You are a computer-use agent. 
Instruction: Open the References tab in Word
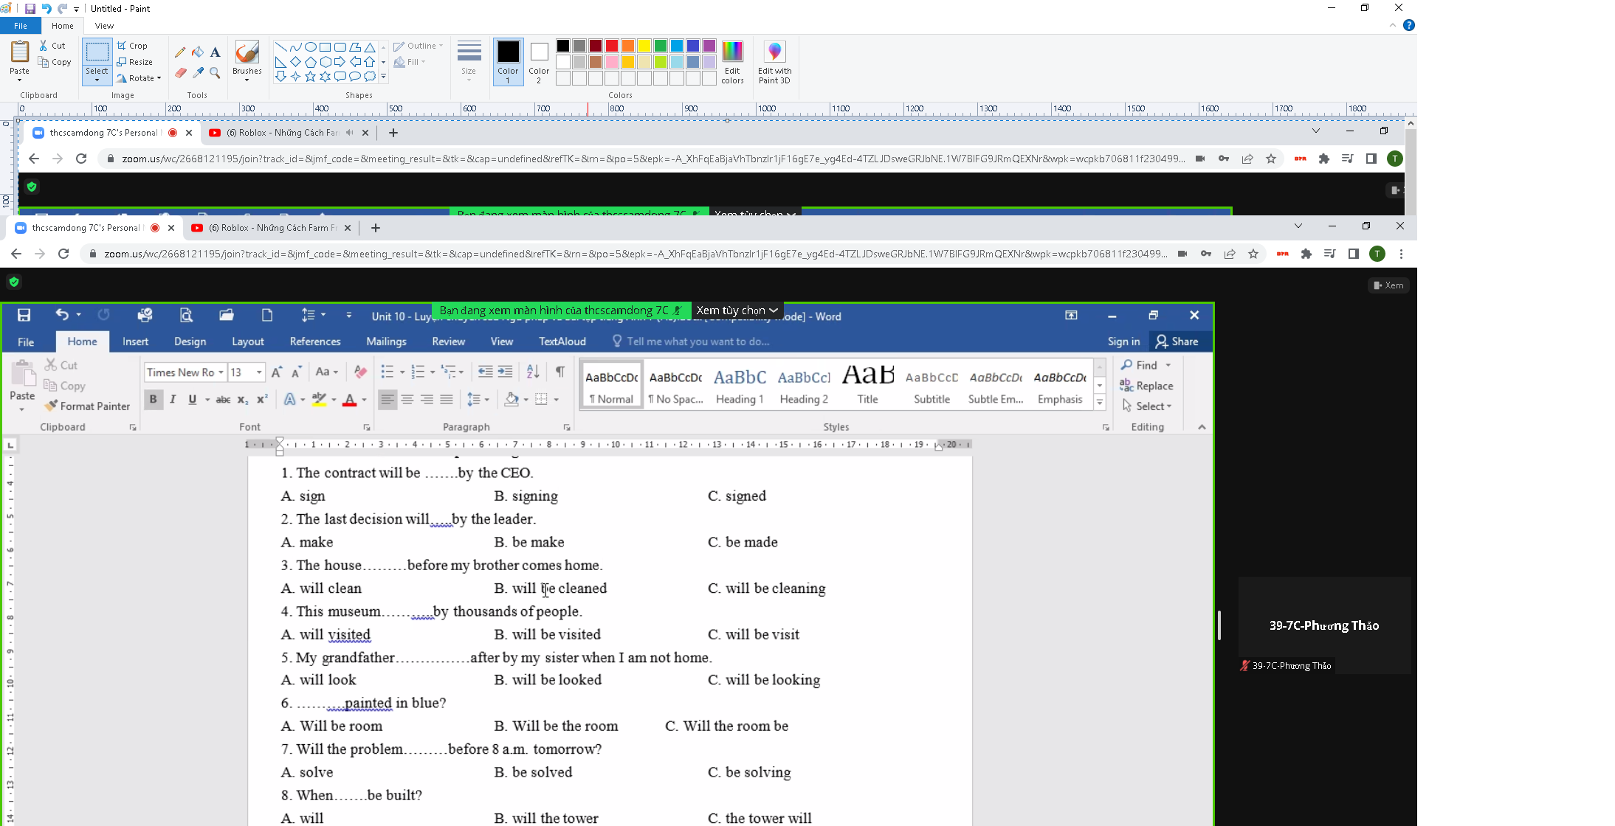[x=315, y=341]
